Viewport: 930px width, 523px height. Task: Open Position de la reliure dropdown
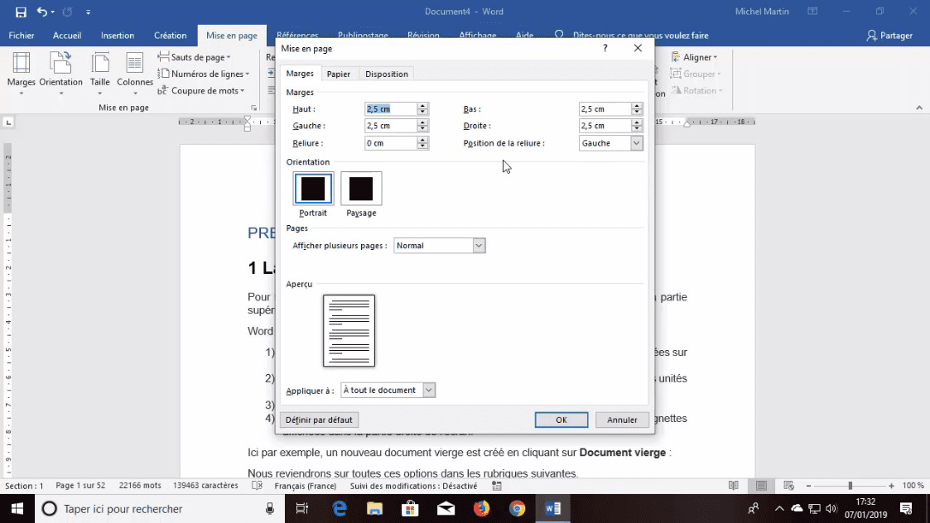click(x=636, y=143)
